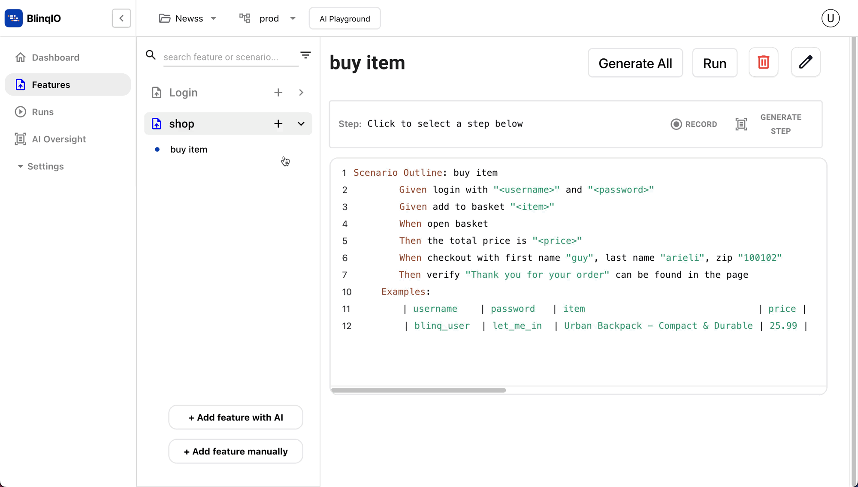Click Add feature with AI
The image size is (858, 487).
click(x=236, y=418)
